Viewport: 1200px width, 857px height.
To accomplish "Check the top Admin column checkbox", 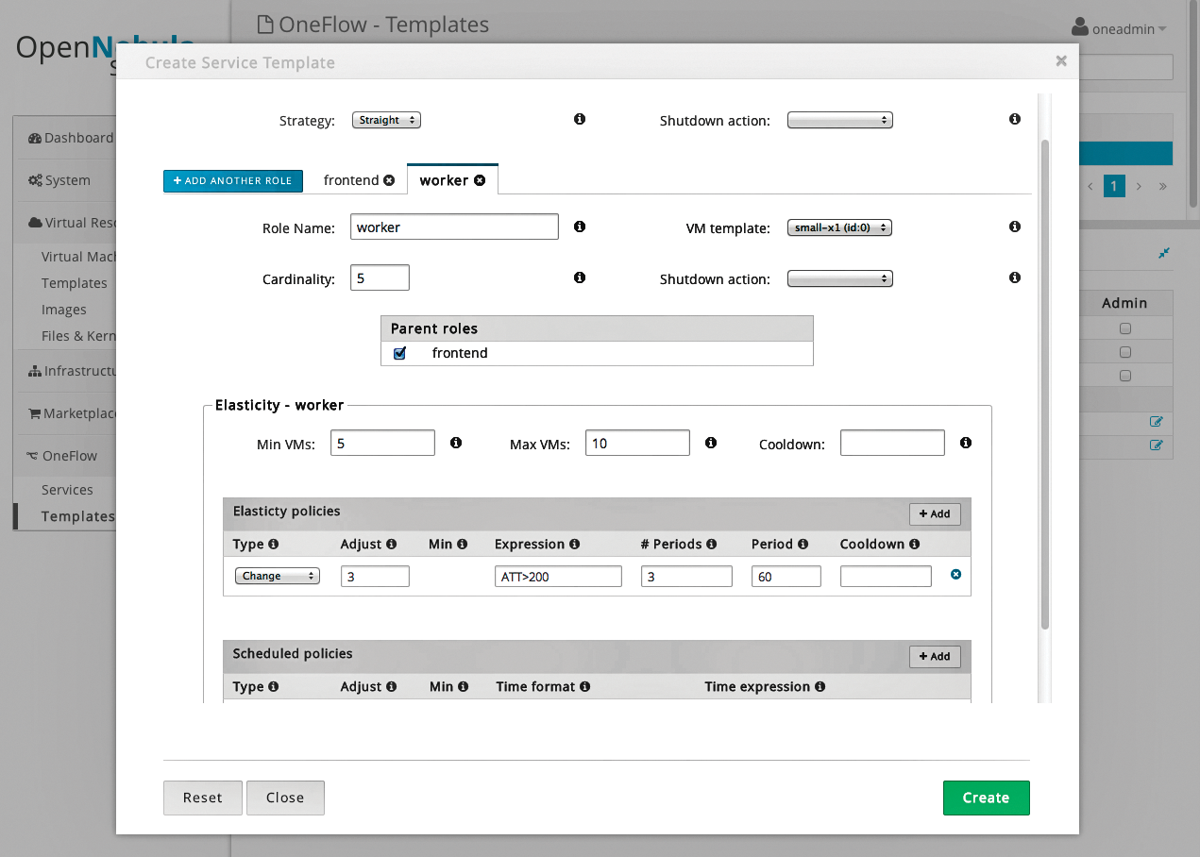I will click(1125, 328).
